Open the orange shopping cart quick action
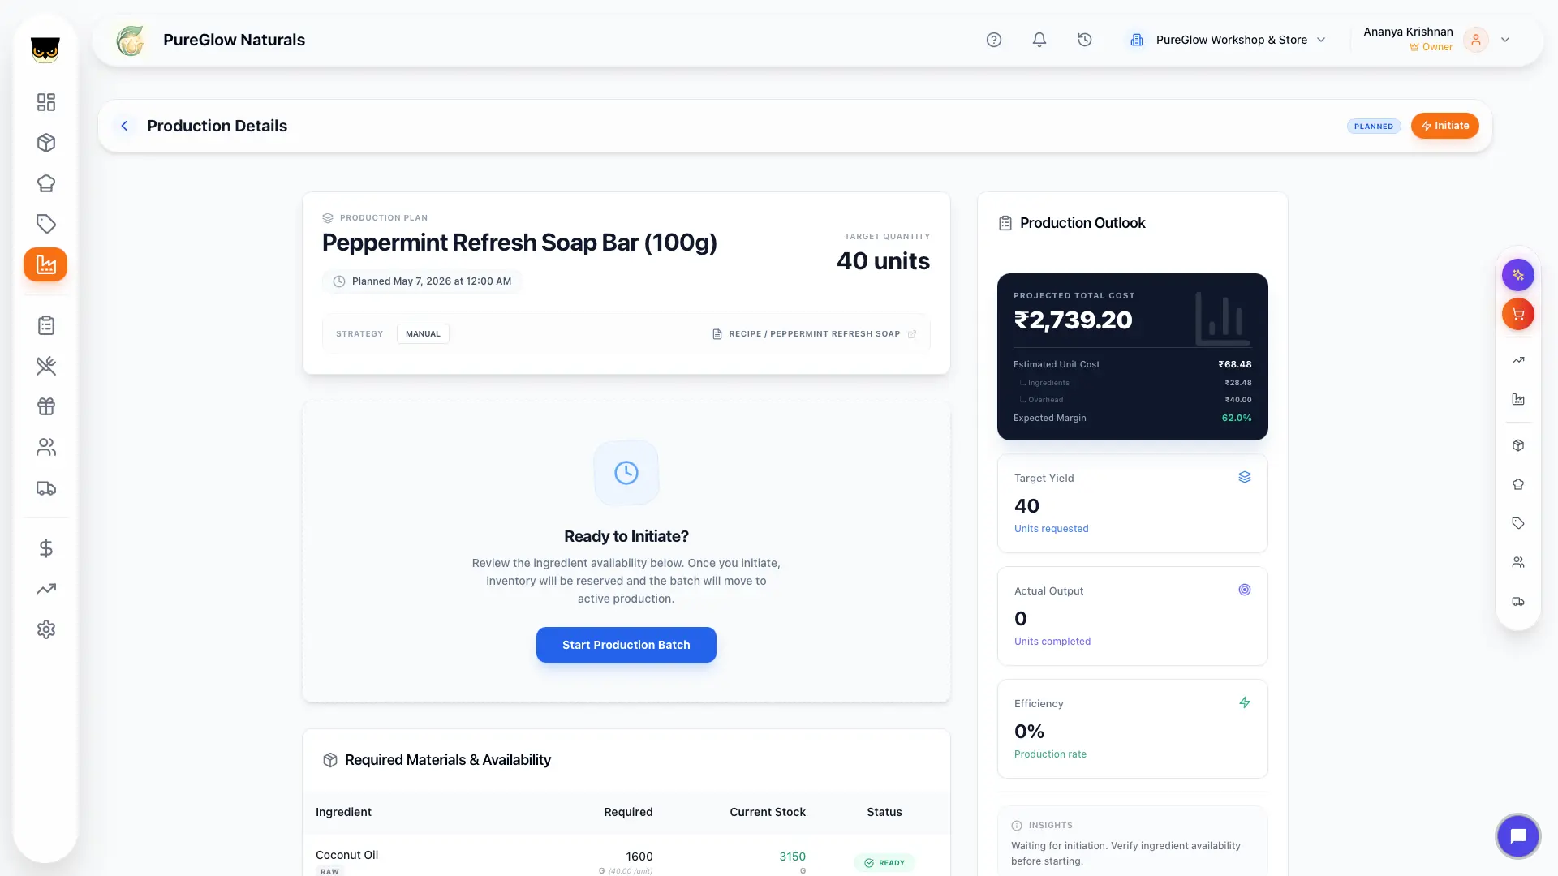This screenshot has height=876, width=1558. tap(1518, 314)
